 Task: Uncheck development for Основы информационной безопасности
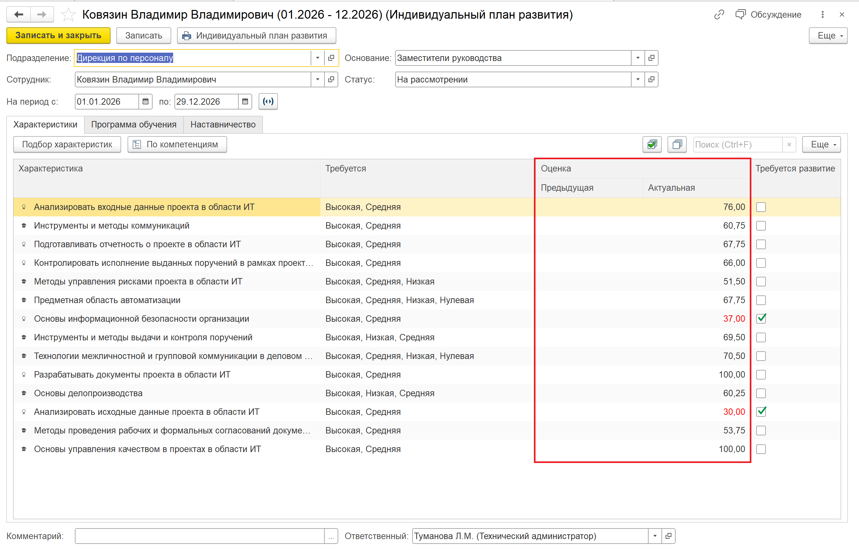tap(761, 319)
